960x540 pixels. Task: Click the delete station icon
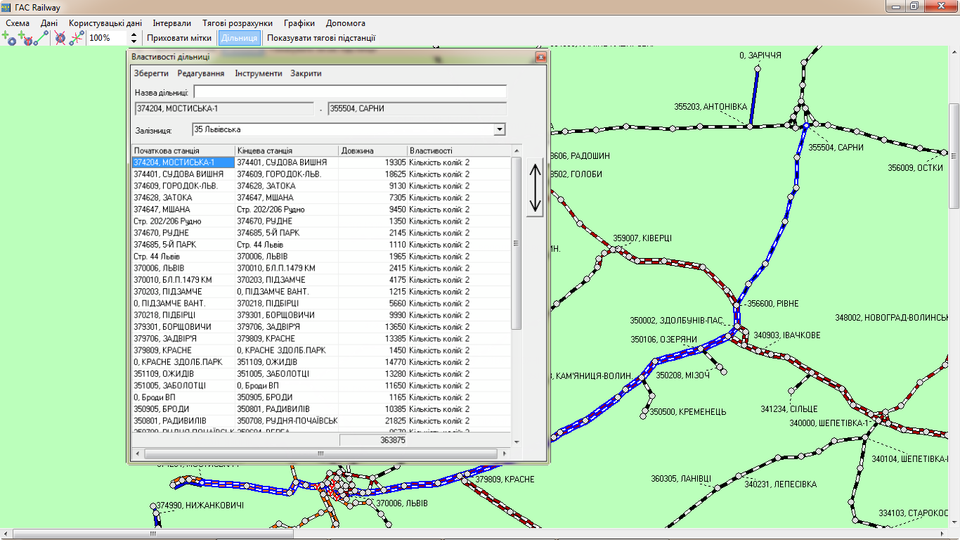[x=60, y=38]
